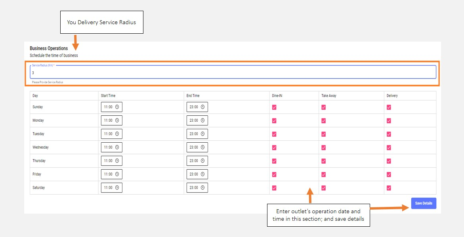Click the clock icon in Sunday's start time
This screenshot has width=464, height=237.
pyautogui.click(x=117, y=107)
